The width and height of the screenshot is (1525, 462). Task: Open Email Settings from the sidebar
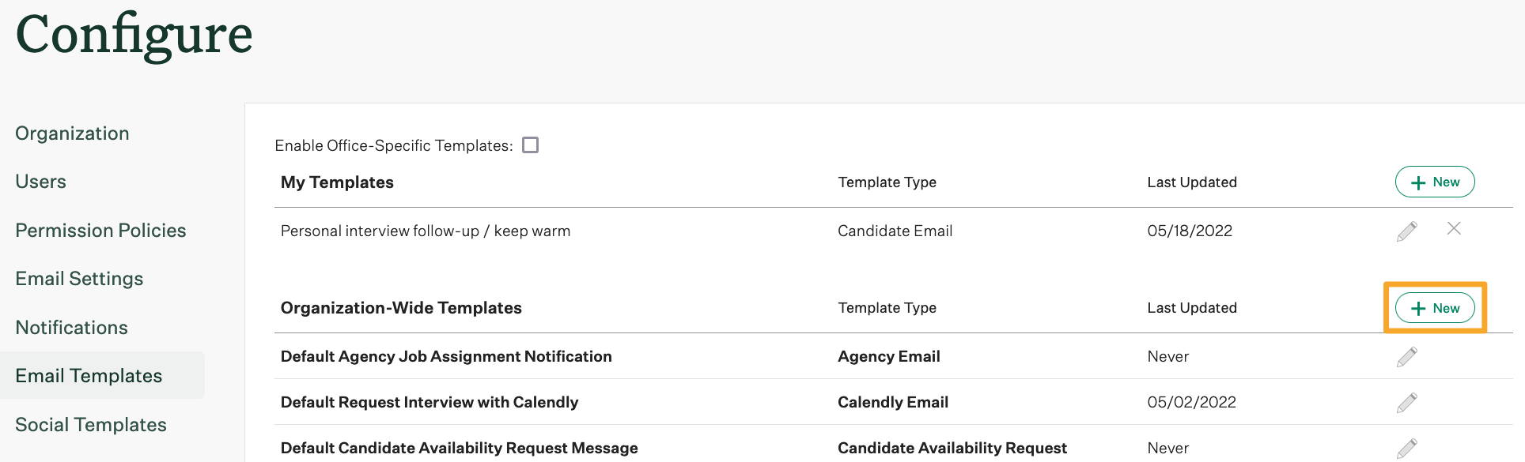pos(79,278)
